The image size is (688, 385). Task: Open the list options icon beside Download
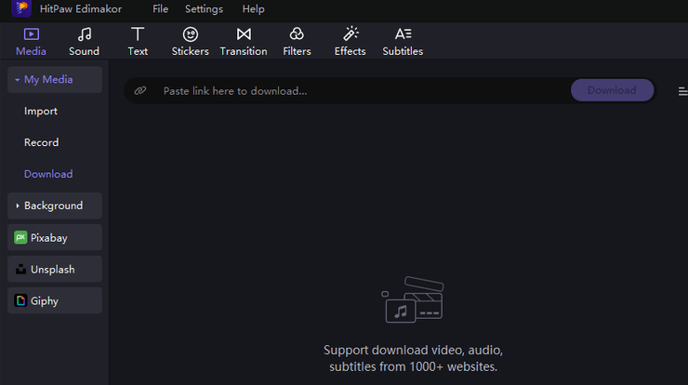tap(682, 91)
